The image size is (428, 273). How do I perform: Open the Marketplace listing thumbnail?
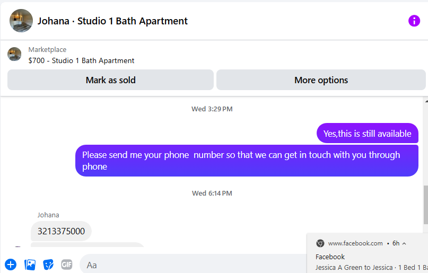[14, 54]
